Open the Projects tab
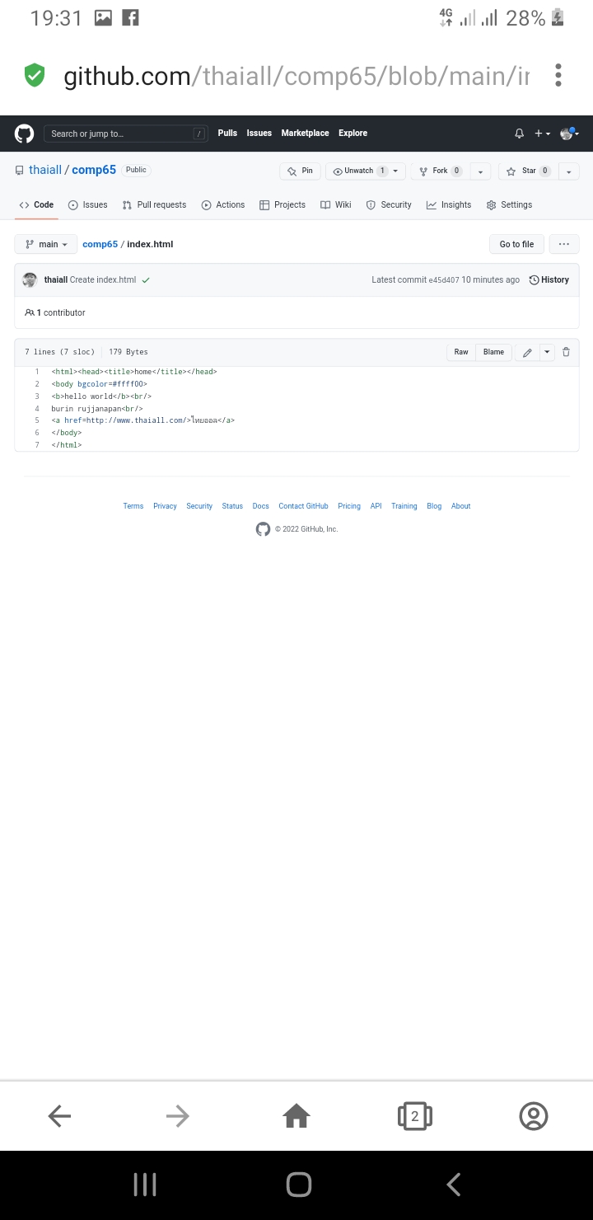The width and height of the screenshot is (593, 1220). pyautogui.click(x=282, y=204)
